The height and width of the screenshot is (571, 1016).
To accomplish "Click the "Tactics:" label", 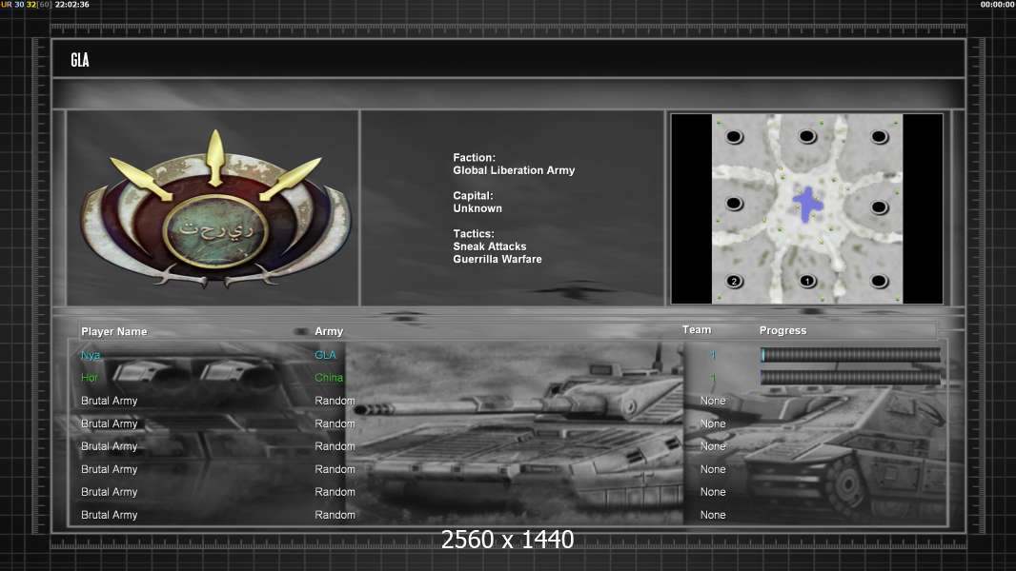I will point(474,233).
